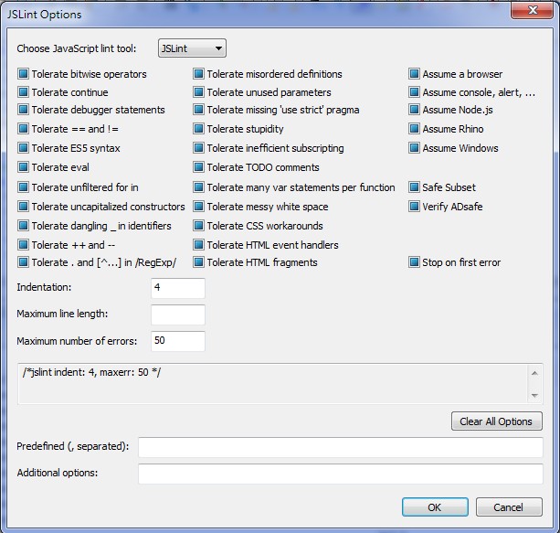560x533 pixels.
Task: Open the JavaScript lint tool dropdown
Action: coord(192,48)
